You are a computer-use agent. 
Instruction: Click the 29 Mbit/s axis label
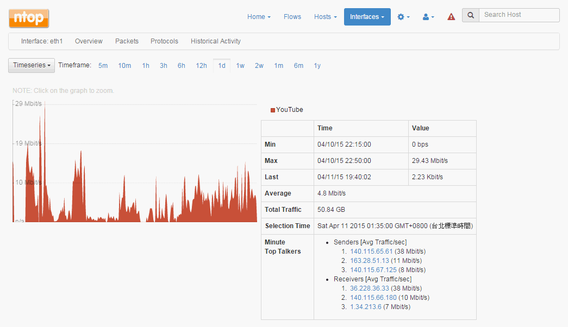(x=28, y=104)
